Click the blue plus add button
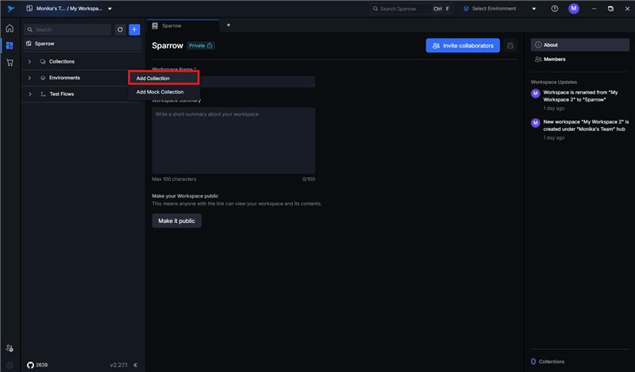Viewport: 635px width, 372px height. tap(134, 29)
